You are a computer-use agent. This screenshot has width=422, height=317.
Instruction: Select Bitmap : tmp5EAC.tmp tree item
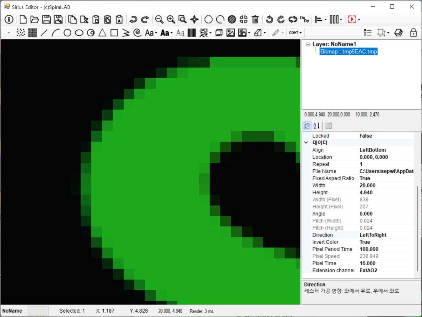pyautogui.click(x=348, y=52)
